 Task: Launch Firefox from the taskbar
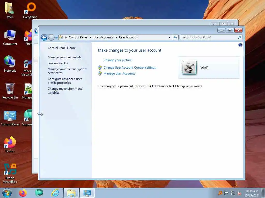click(23, 193)
